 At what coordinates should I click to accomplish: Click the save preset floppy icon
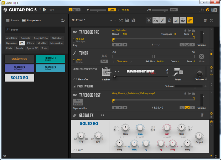click(127, 20)
